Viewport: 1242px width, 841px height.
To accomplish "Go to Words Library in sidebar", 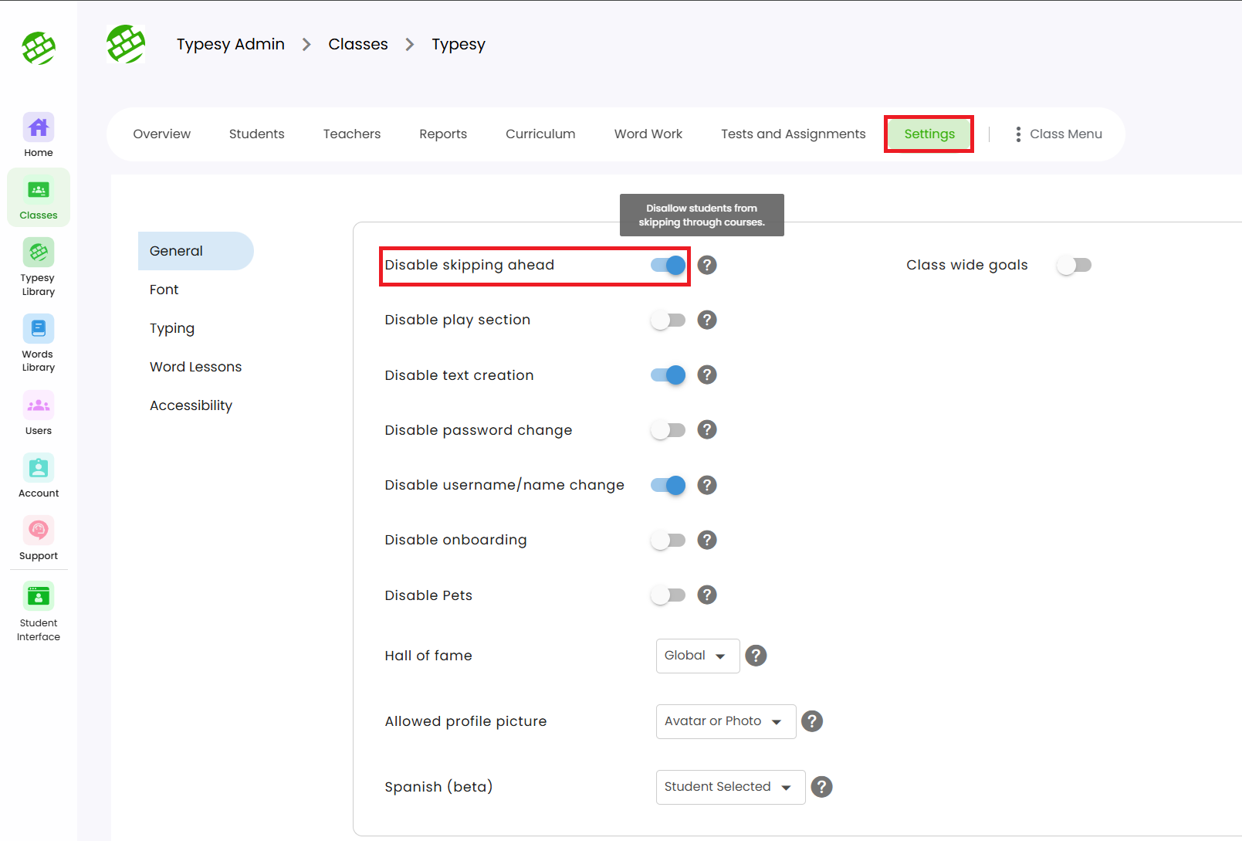I will point(39,330).
